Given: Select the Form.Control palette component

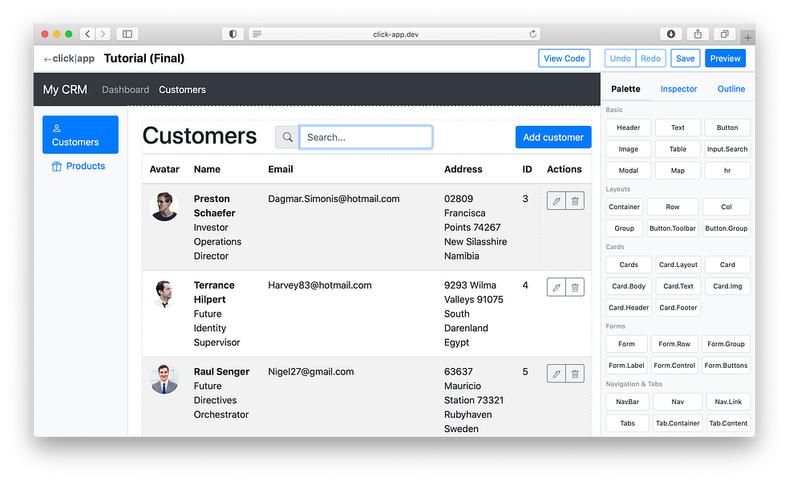Looking at the screenshot, I should pyautogui.click(x=674, y=366).
